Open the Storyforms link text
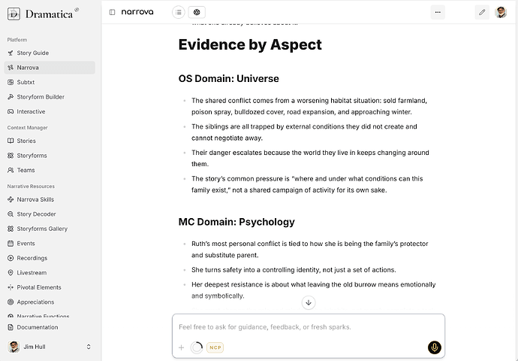Viewport: 518px width, 361px height. (32, 156)
